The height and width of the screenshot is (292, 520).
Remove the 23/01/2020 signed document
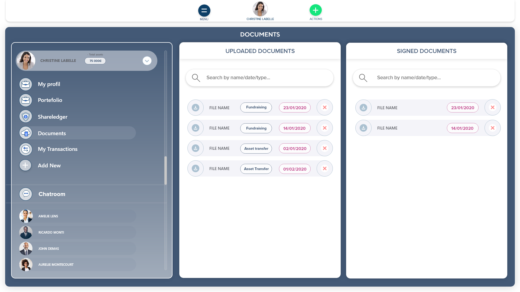pyautogui.click(x=492, y=108)
